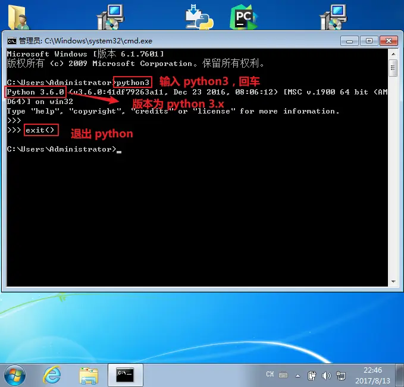Open the setup icon left of the Python installer
Viewport: 404px width, 387px height.
click(110, 17)
